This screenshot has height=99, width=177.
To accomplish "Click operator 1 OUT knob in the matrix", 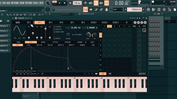I will click(x=144, y=30).
